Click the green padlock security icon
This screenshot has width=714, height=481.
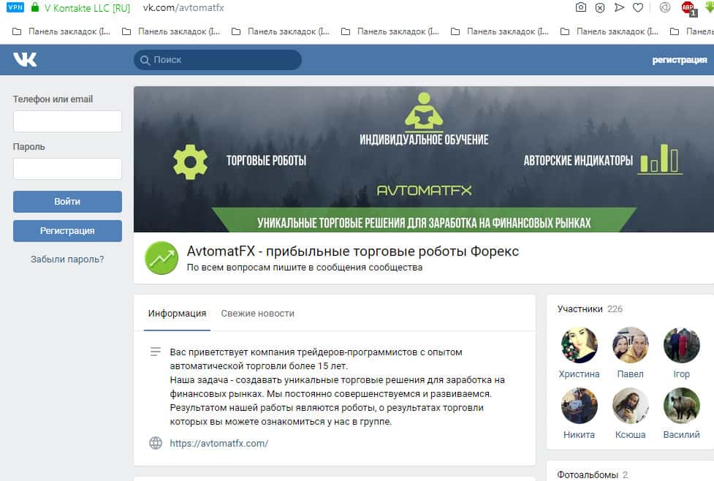pos(35,7)
